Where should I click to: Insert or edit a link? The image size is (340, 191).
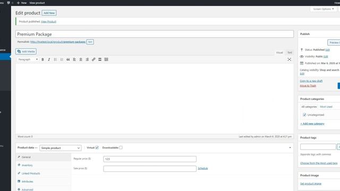(93, 59)
